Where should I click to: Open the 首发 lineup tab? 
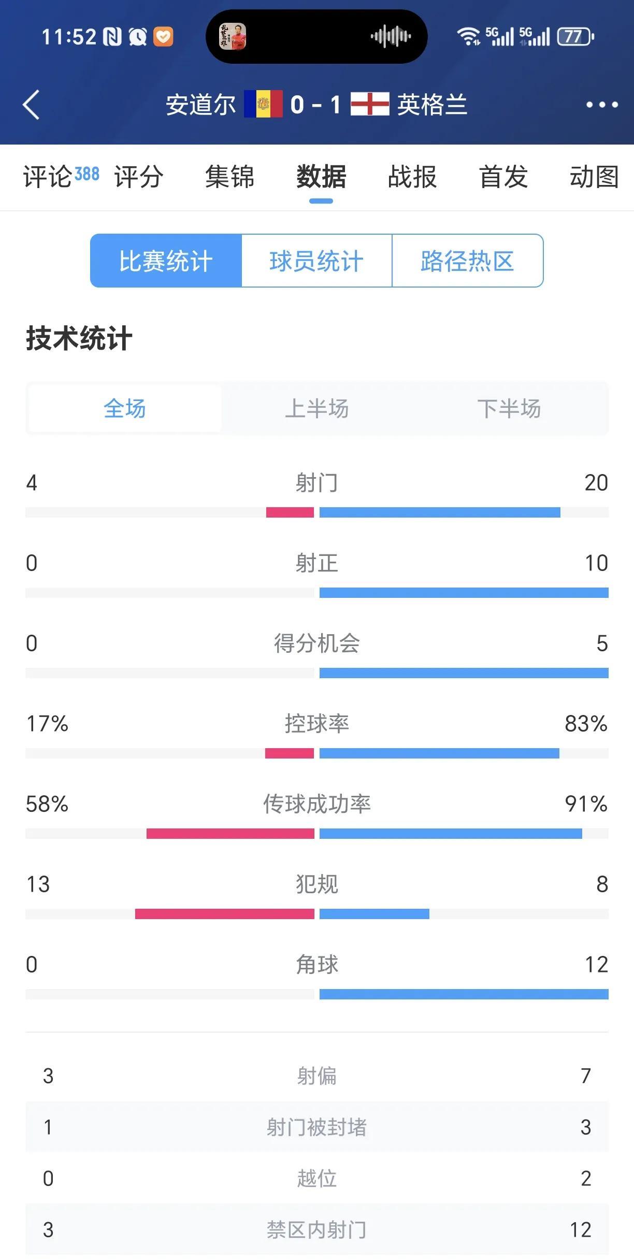tap(503, 177)
